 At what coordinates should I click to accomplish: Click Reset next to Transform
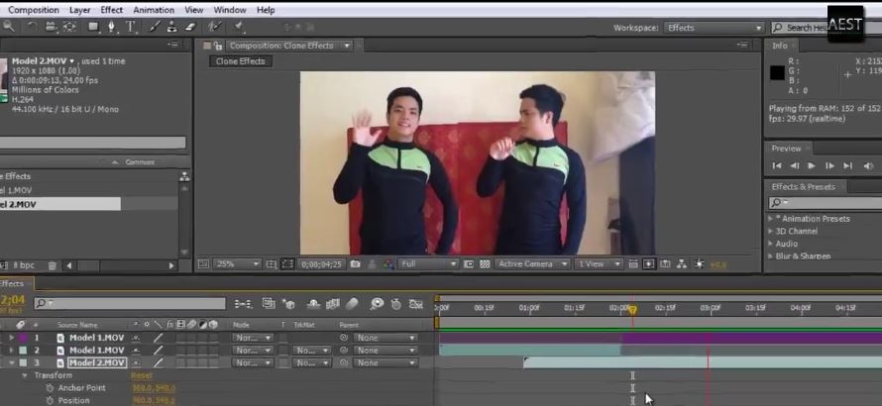click(x=142, y=375)
